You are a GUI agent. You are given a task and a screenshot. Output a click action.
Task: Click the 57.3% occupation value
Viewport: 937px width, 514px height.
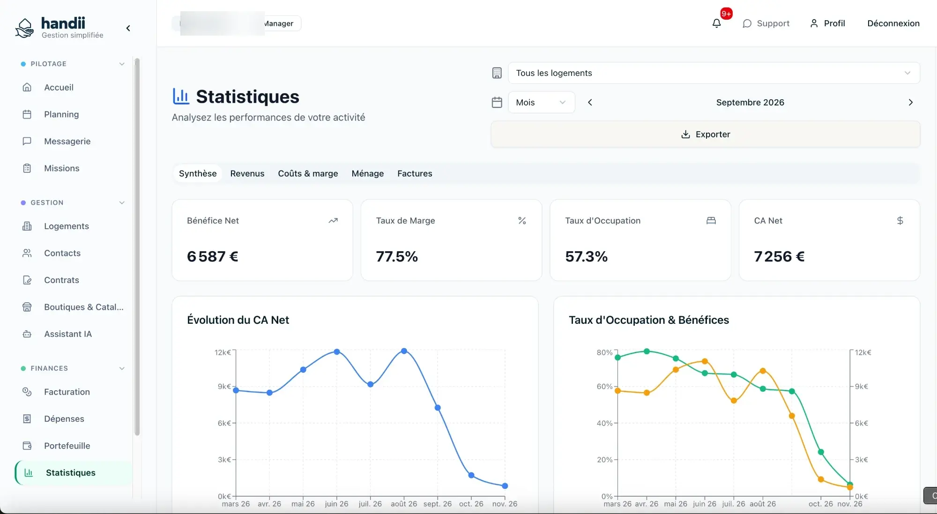[586, 256]
